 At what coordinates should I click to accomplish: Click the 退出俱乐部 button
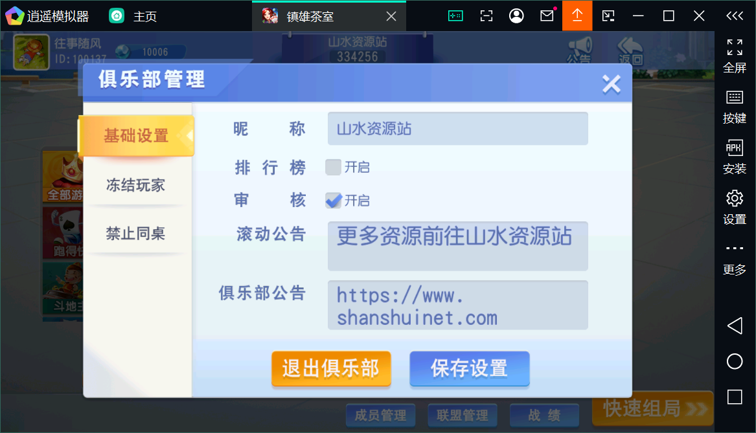(x=331, y=368)
